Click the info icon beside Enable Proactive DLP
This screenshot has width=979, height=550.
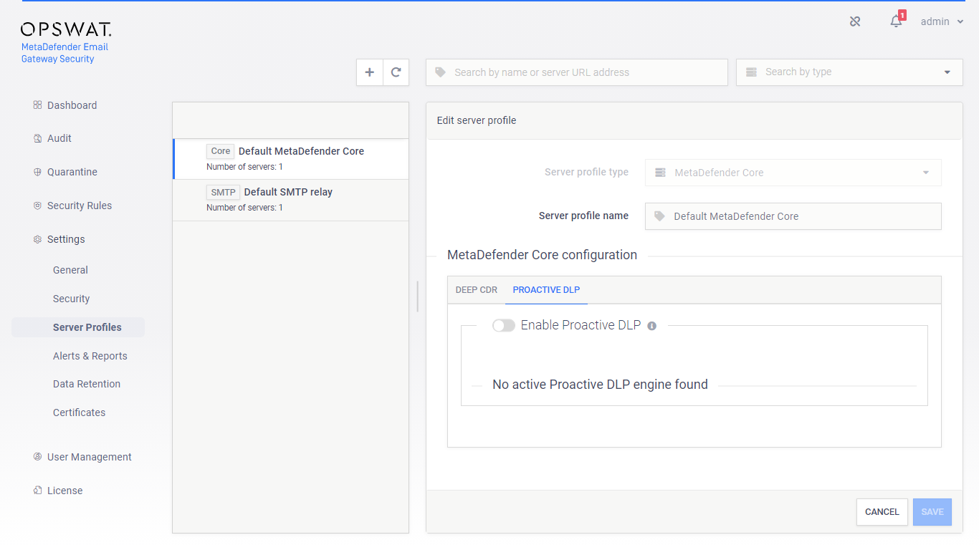coord(652,326)
